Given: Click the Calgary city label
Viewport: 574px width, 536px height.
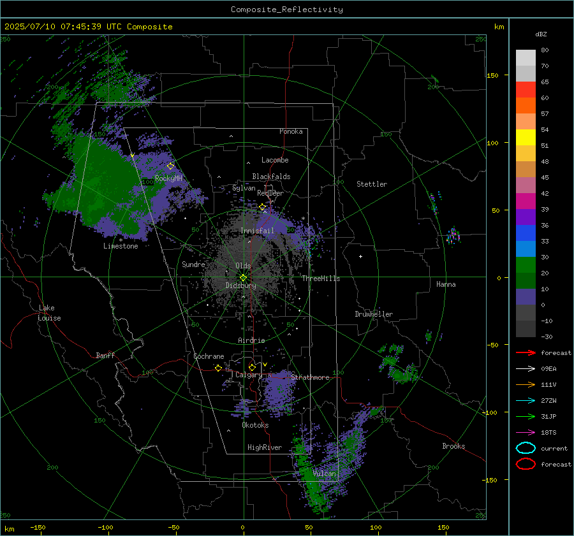Looking at the screenshot, I should click(x=249, y=375).
